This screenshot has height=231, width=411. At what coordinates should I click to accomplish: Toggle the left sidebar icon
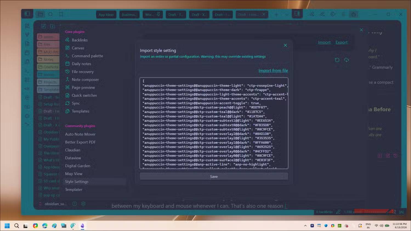pos(27,14)
